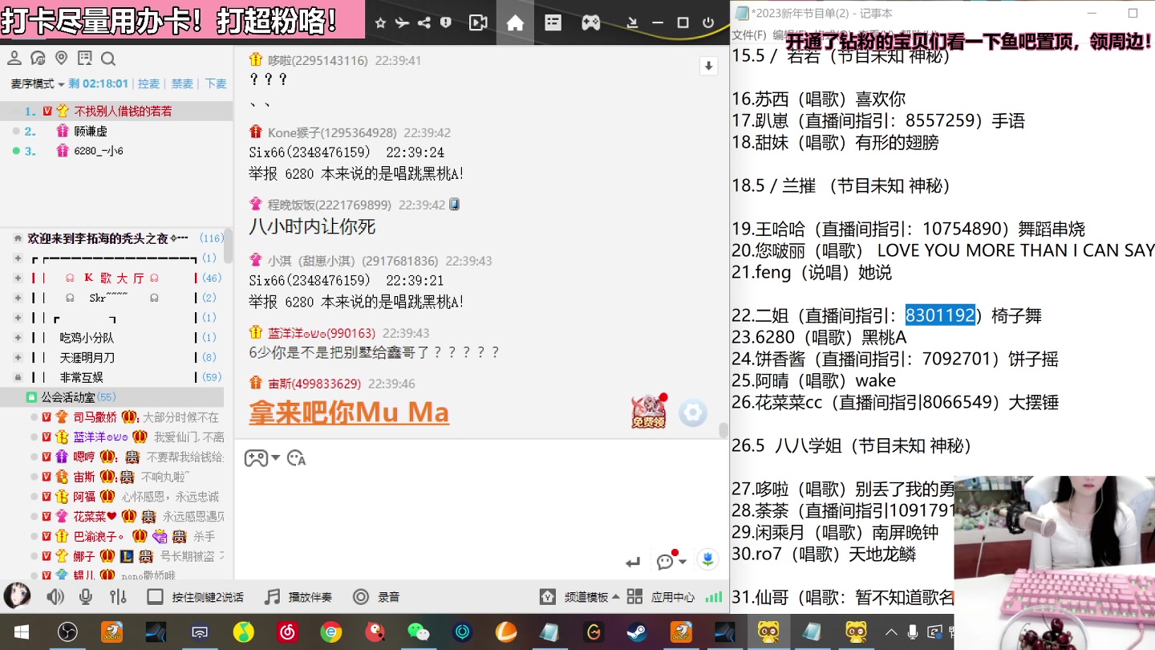Viewport: 1155px width, 650px height.
Task: Click the 下麦 link to leave mic
Action: pos(215,83)
